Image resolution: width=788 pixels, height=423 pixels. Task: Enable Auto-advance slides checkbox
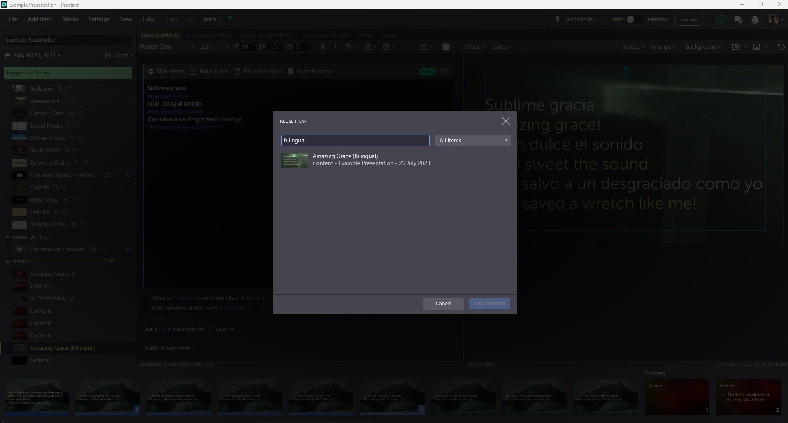click(x=146, y=308)
